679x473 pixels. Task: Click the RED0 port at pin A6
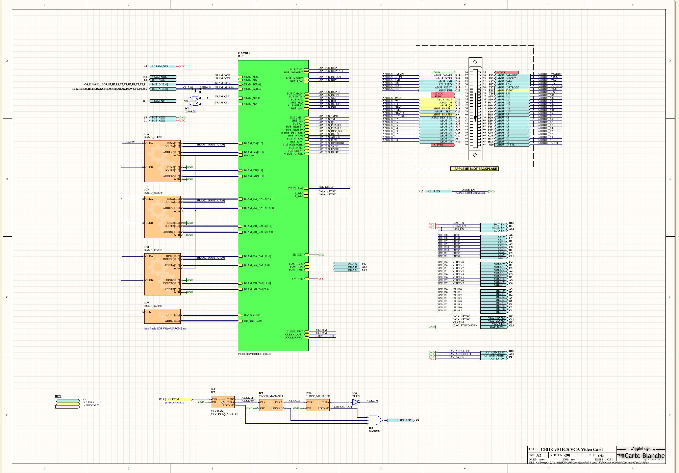tap(494, 237)
